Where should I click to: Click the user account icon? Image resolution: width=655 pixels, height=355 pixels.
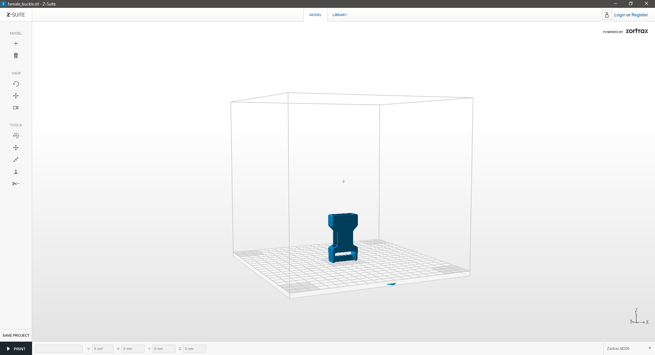(607, 15)
